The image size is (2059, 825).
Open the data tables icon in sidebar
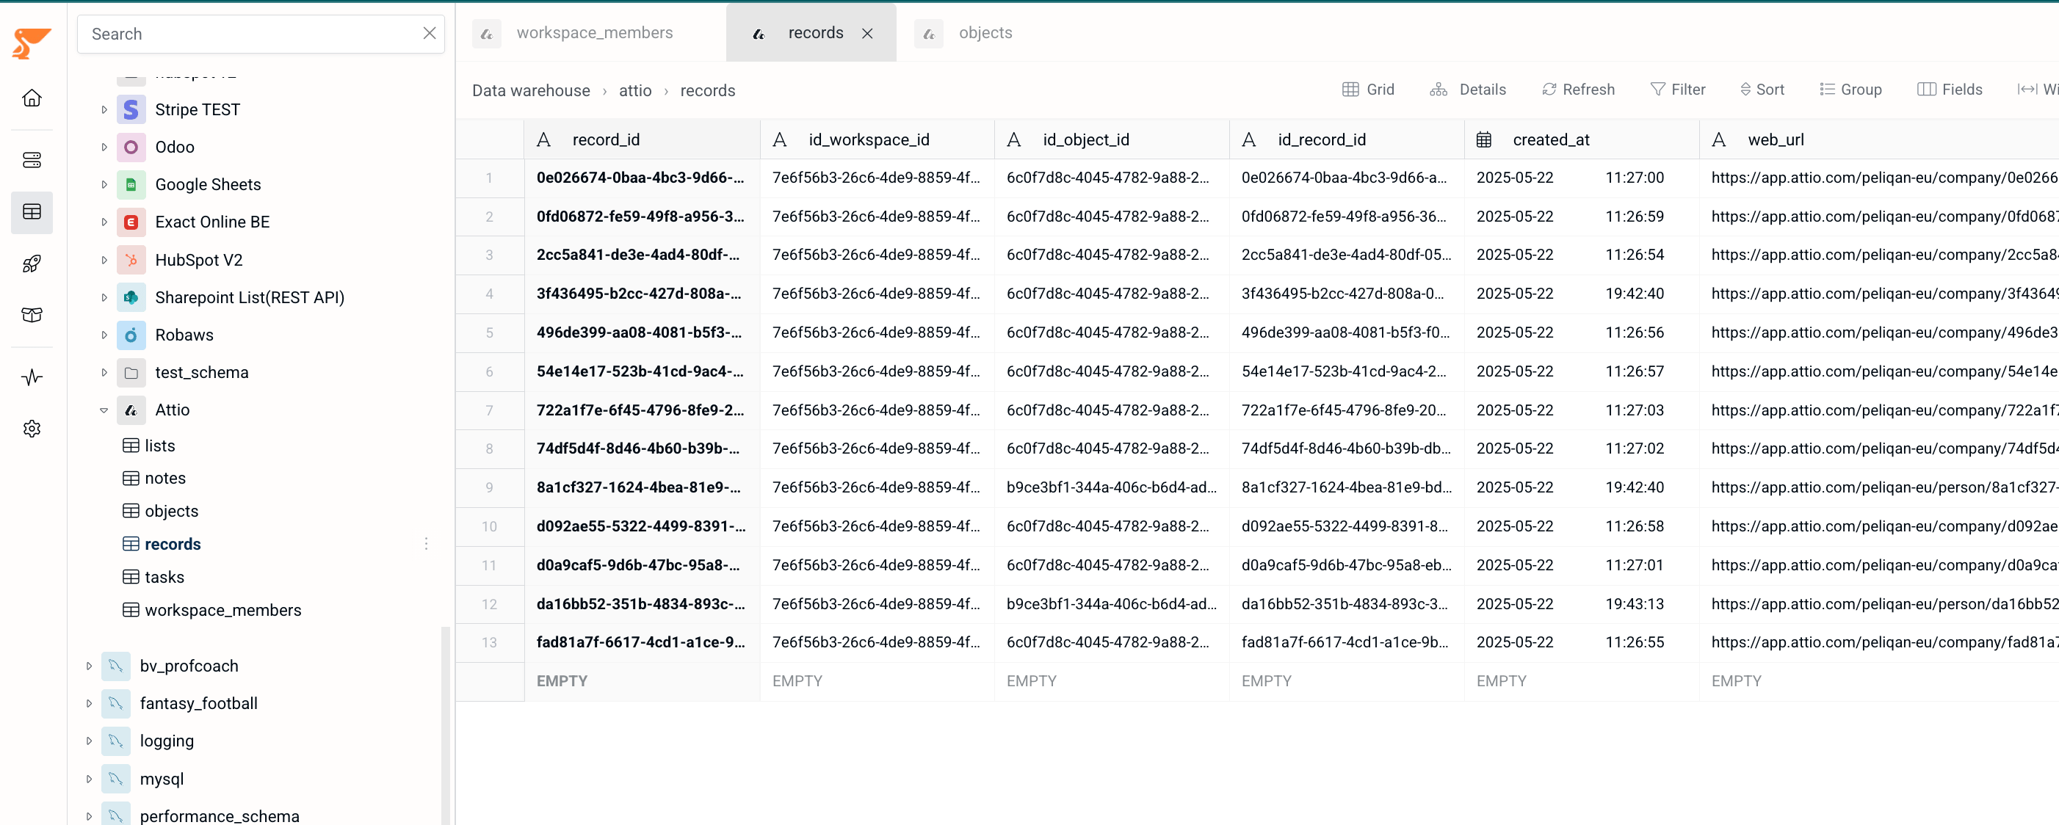[32, 211]
